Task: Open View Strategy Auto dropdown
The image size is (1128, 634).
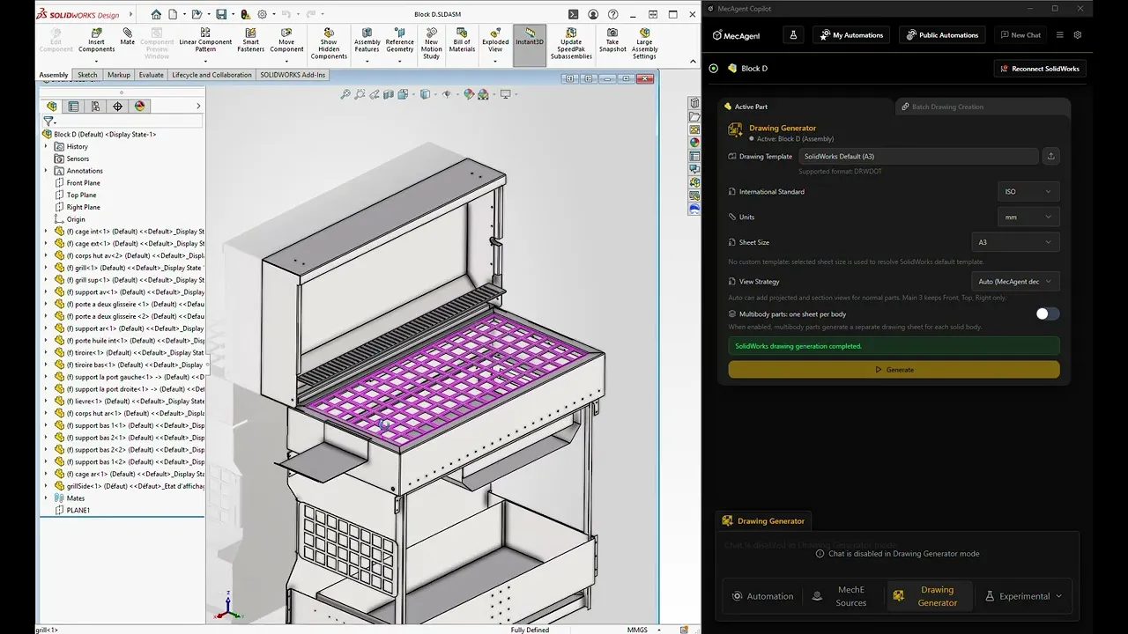Action: coord(1015,282)
